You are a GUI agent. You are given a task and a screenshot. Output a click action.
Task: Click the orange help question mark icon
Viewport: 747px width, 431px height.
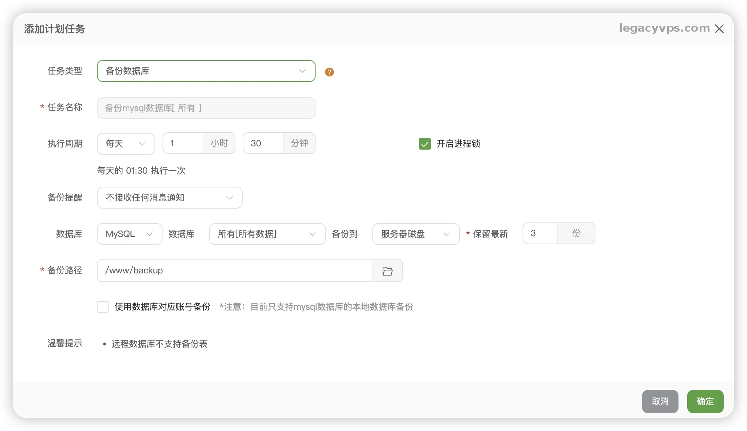click(x=329, y=72)
